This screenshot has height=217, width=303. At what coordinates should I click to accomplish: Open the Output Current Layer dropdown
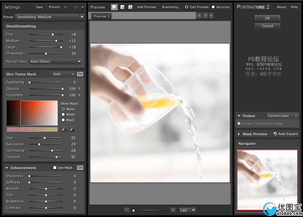point(282,116)
